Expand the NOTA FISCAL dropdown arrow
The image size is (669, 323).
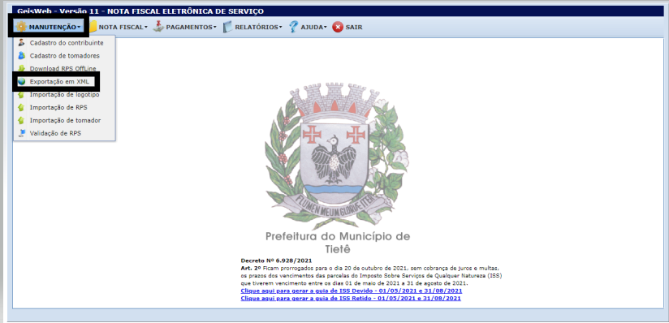[146, 28]
